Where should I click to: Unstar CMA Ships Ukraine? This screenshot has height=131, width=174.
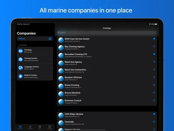154,114
